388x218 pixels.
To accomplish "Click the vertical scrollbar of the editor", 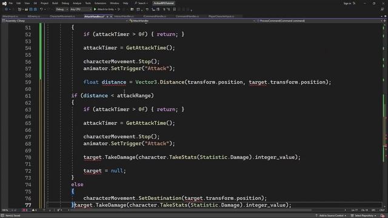I will (x=385, y=115).
